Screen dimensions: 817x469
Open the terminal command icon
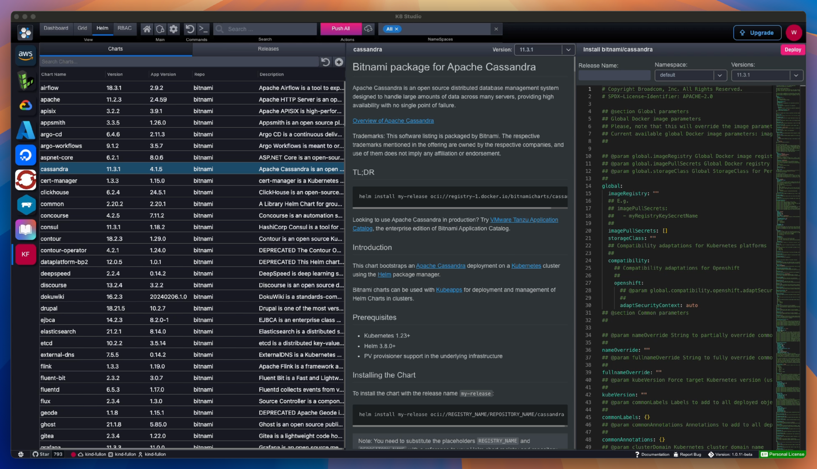pos(203,29)
